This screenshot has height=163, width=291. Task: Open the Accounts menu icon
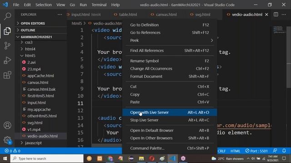coord(7,125)
